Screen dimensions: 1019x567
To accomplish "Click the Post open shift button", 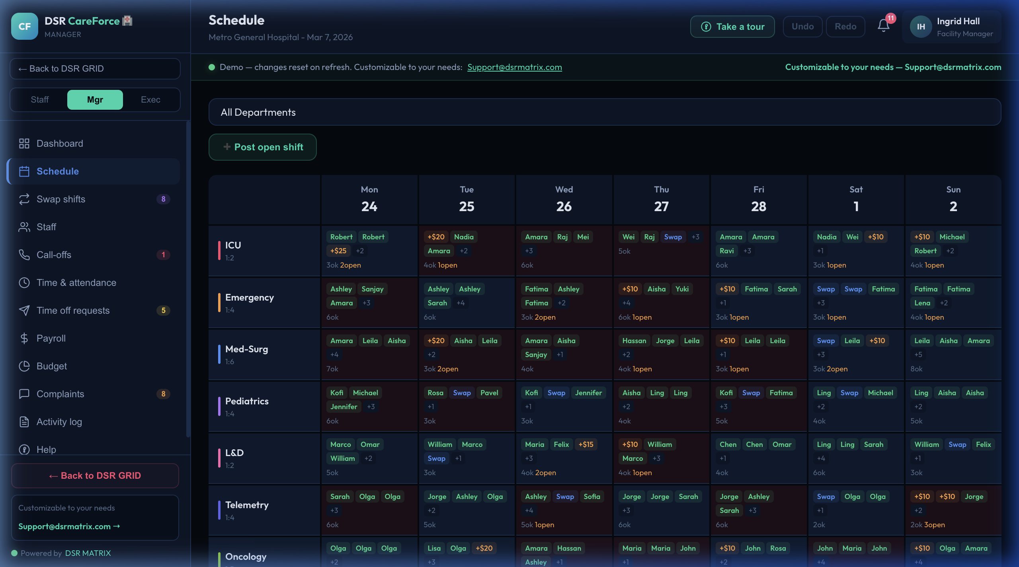I will (x=263, y=147).
